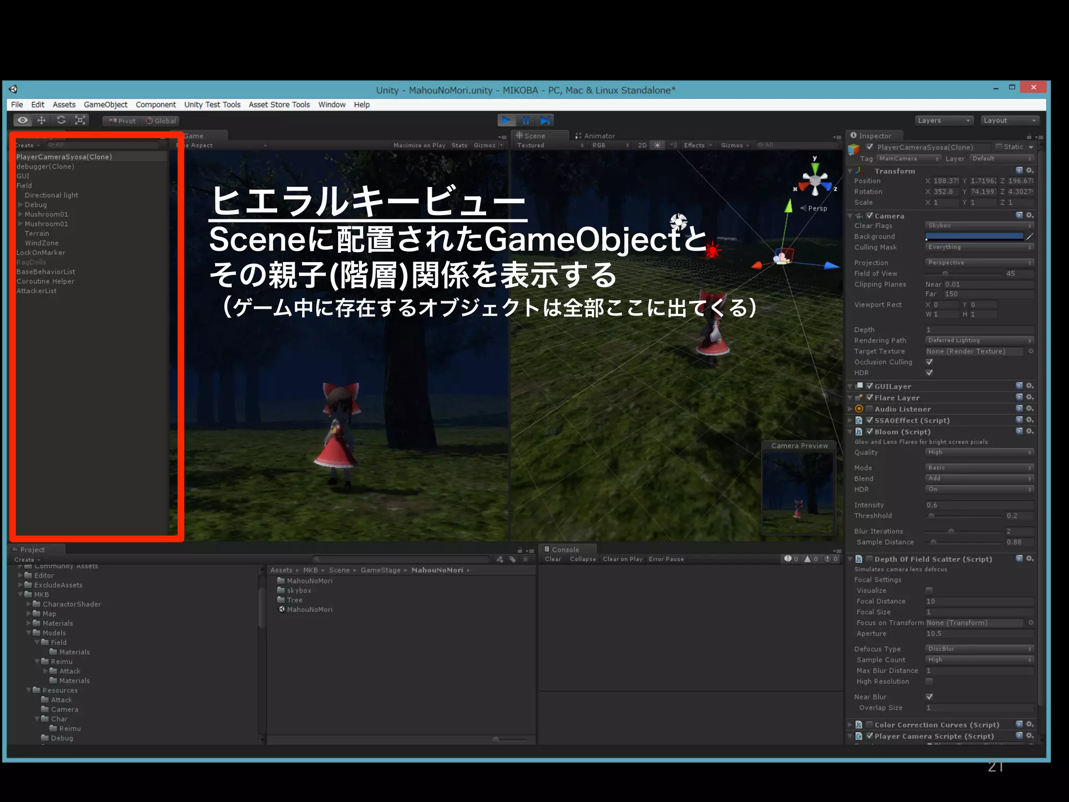The image size is (1069, 802).
Task: Open Bloom (Script) gear menu
Action: [1029, 431]
